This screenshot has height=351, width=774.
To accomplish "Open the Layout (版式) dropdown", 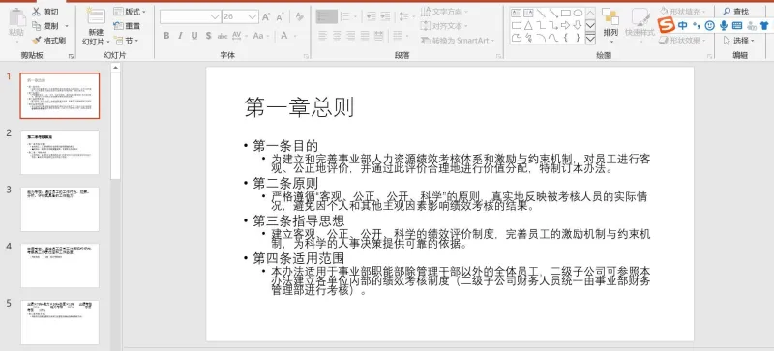I will (x=130, y=12).
